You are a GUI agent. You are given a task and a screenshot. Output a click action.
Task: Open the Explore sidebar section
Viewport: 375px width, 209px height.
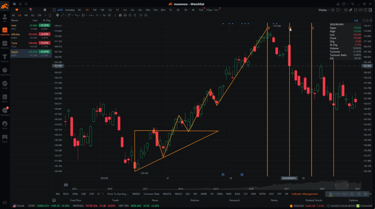pyautogui.click(x=5, y=58)
